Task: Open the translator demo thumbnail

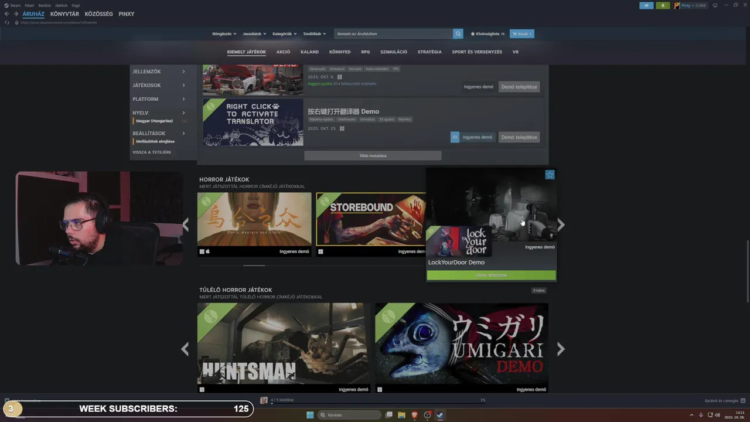Action: point(253,122)
